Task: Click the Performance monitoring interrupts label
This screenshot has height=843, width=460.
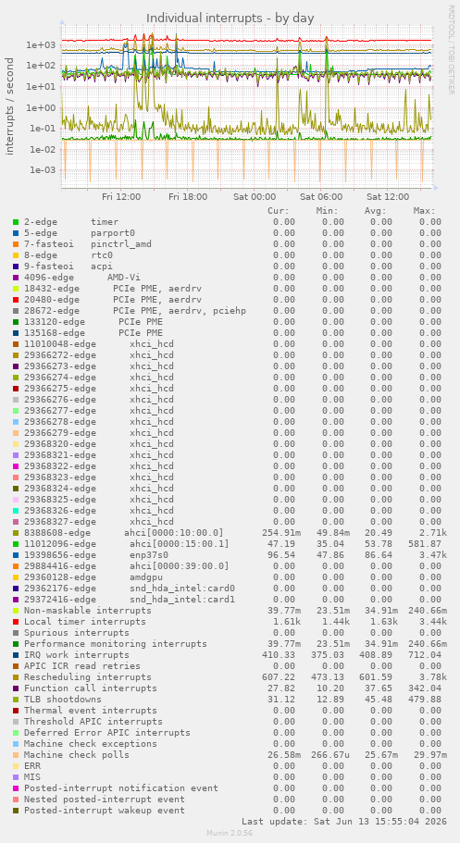Action: coord(116,644)
